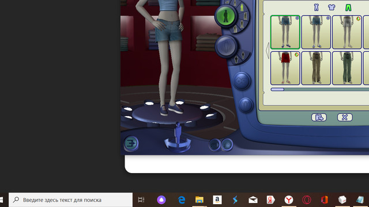Choose the red shorts thumbnail

[285, 68]
